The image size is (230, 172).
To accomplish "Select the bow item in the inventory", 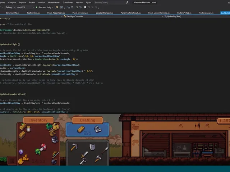I will pyautogui.click(x=56, y=154).
